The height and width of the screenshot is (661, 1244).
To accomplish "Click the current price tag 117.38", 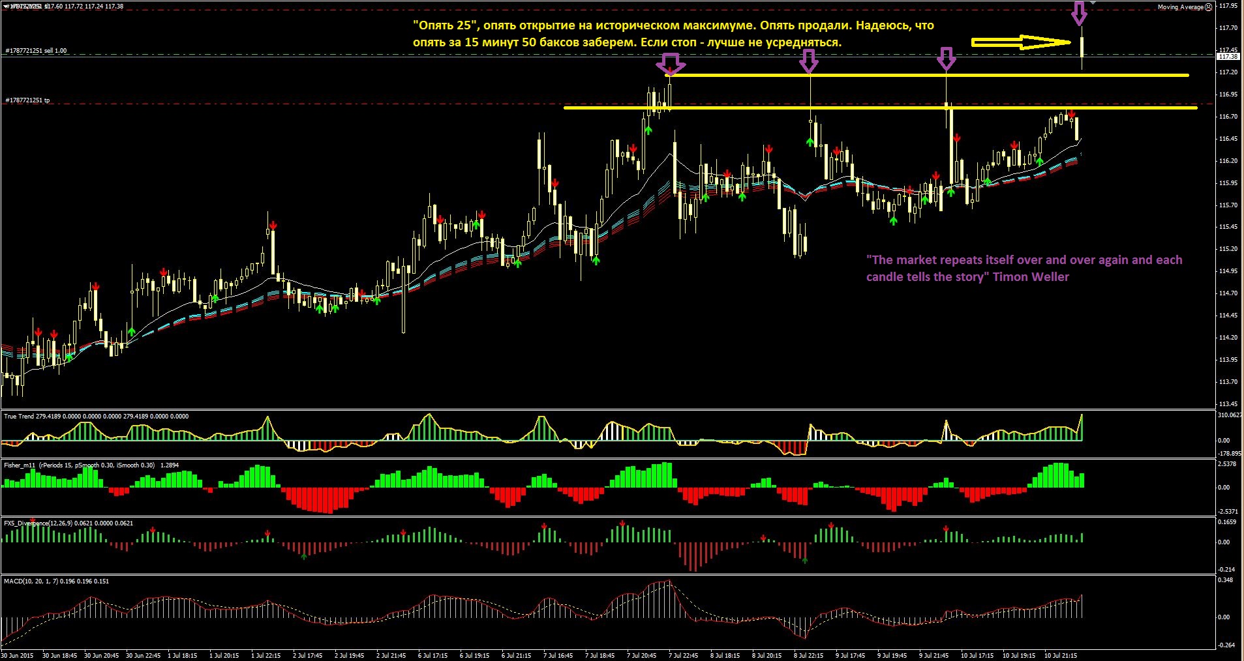I will [1228, 57].
